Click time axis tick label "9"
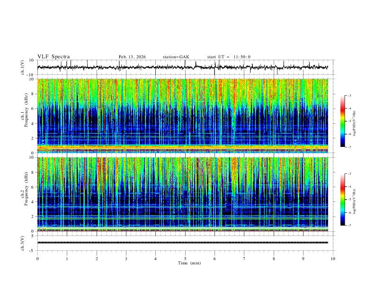This screenshot has height=290, width=375. 303,259
